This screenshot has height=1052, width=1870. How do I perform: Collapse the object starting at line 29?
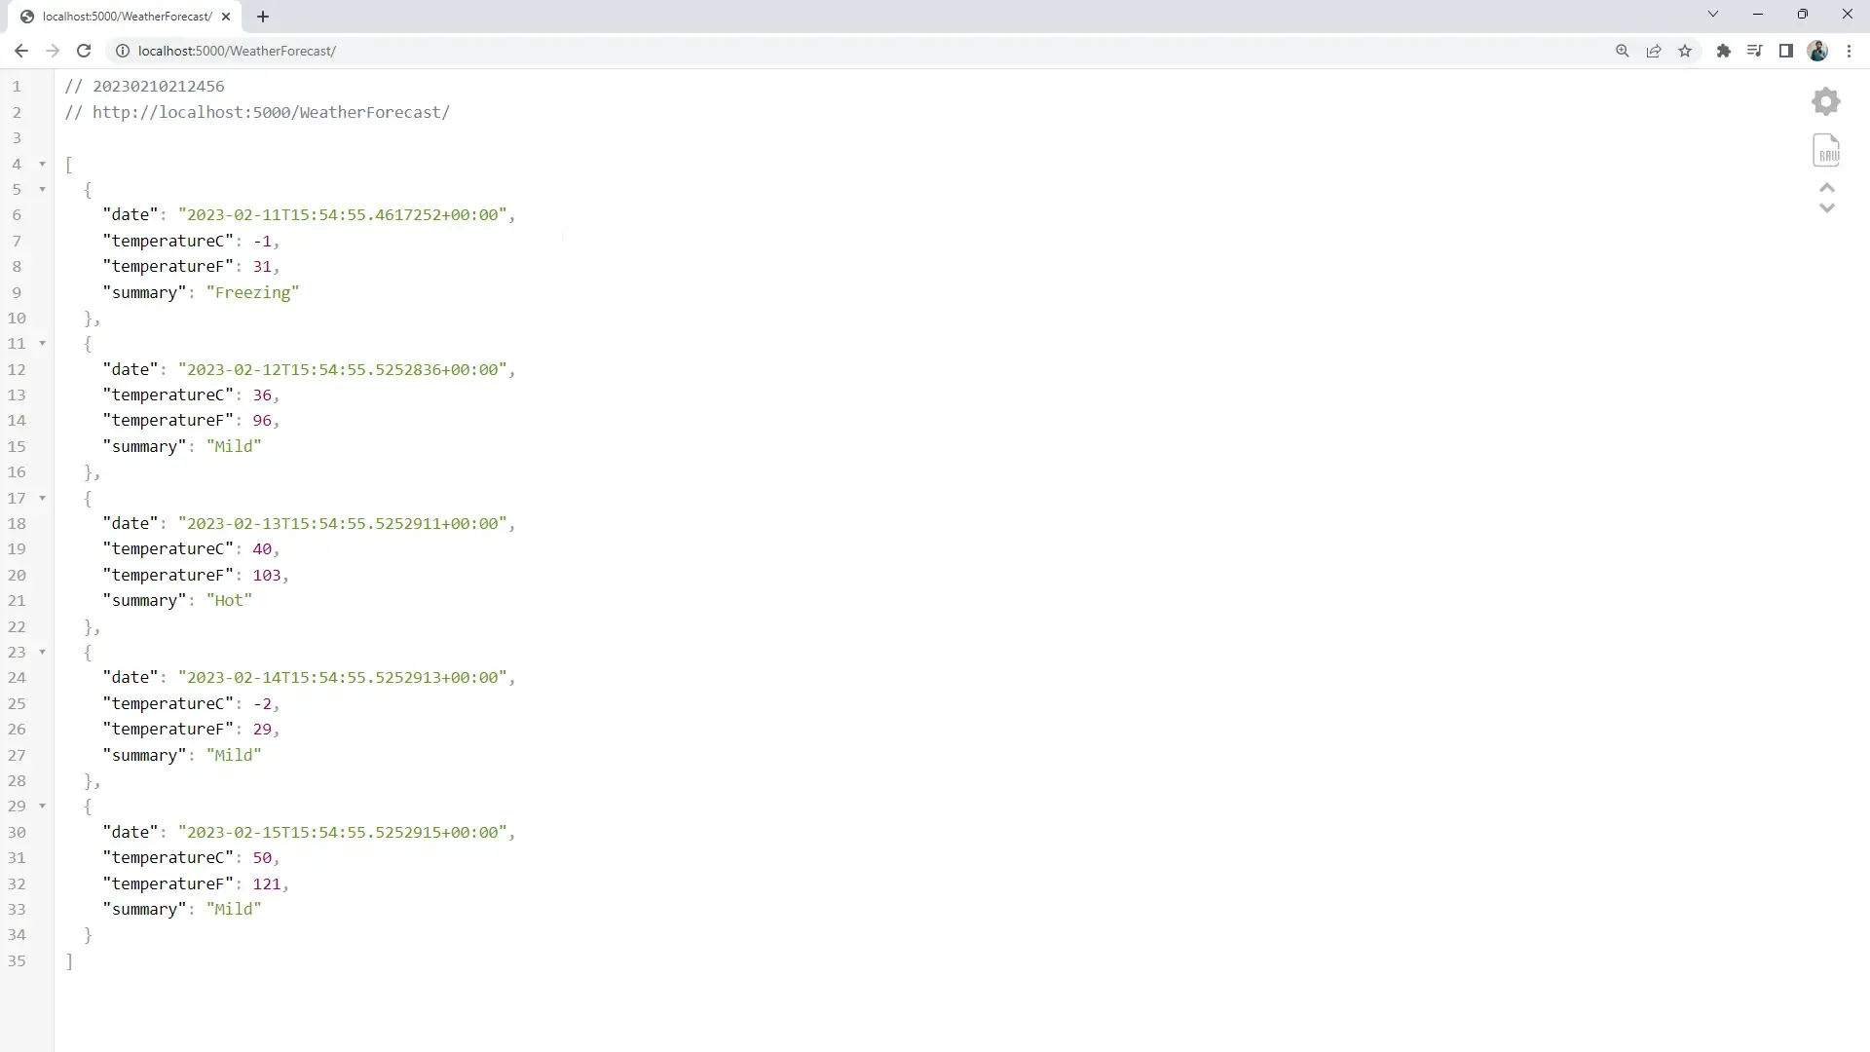(41, 806)
